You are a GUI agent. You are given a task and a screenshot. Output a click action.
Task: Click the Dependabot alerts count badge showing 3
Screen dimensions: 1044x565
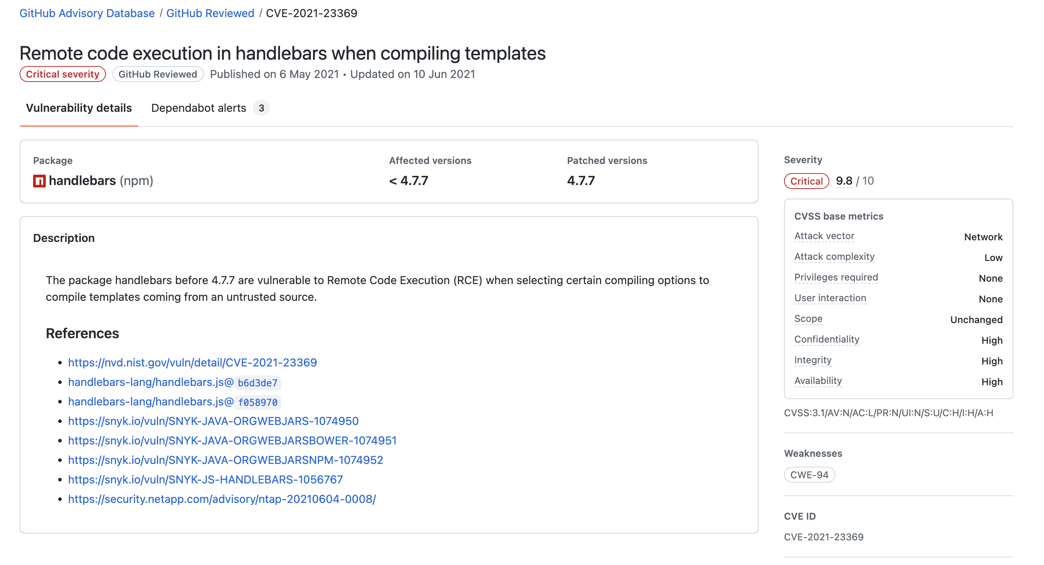click(261, 108)
